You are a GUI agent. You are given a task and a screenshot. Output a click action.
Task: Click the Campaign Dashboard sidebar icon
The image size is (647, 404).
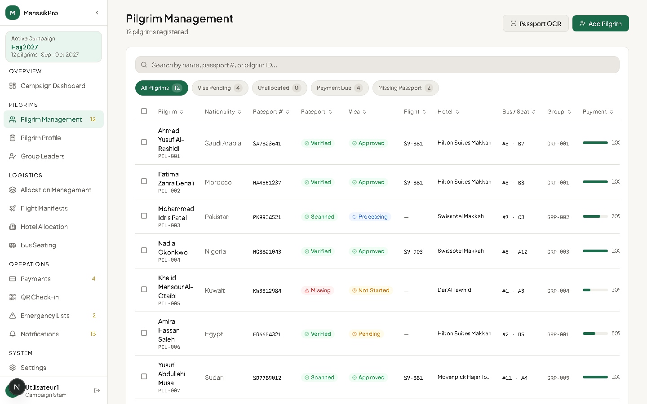(x=13, y=86)
